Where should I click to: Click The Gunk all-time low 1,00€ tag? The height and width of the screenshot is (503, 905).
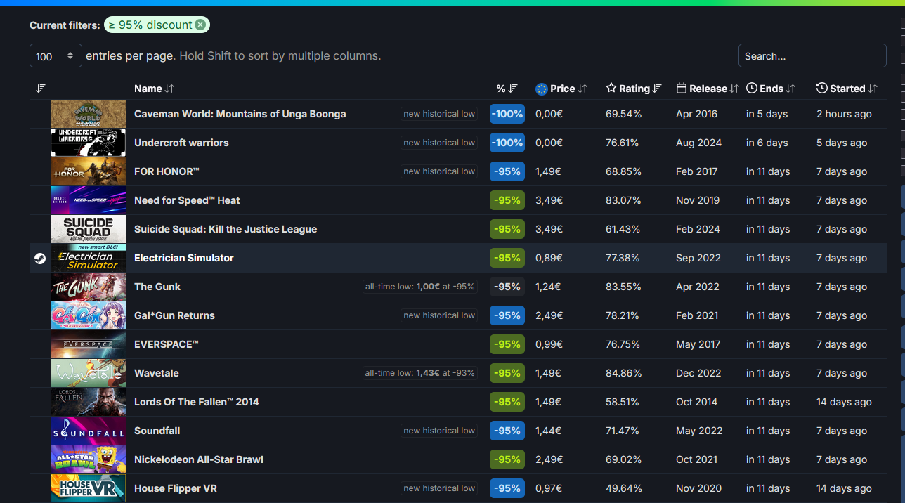click(x=420, y=287)
